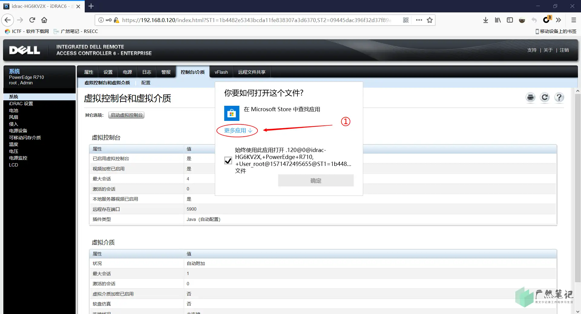Click the 自动附加 status value
Image resolution: width=581 pixels, height=314 pixels.
pyautogui.click(x=196, y=264)
